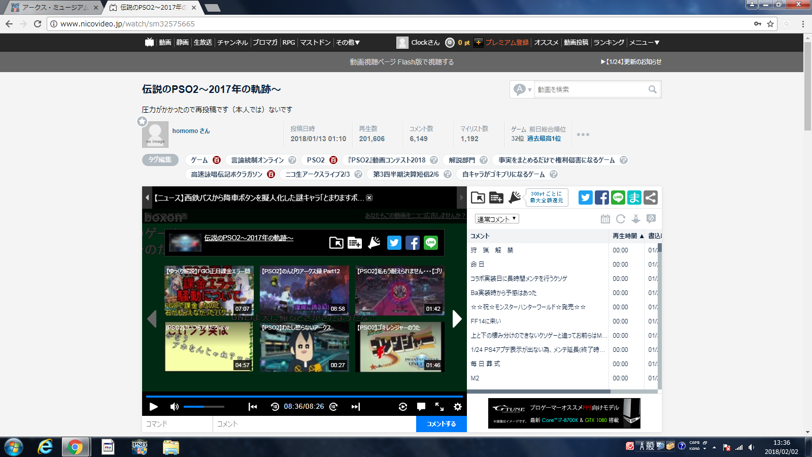Open Windows Start menu

click(14, 447)
